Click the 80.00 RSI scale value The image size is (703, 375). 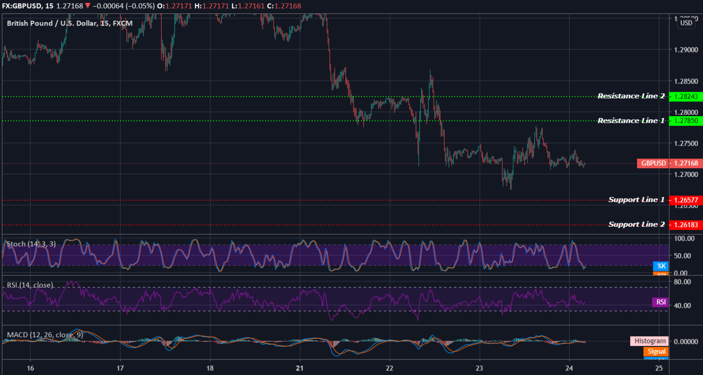coord(683,282)
